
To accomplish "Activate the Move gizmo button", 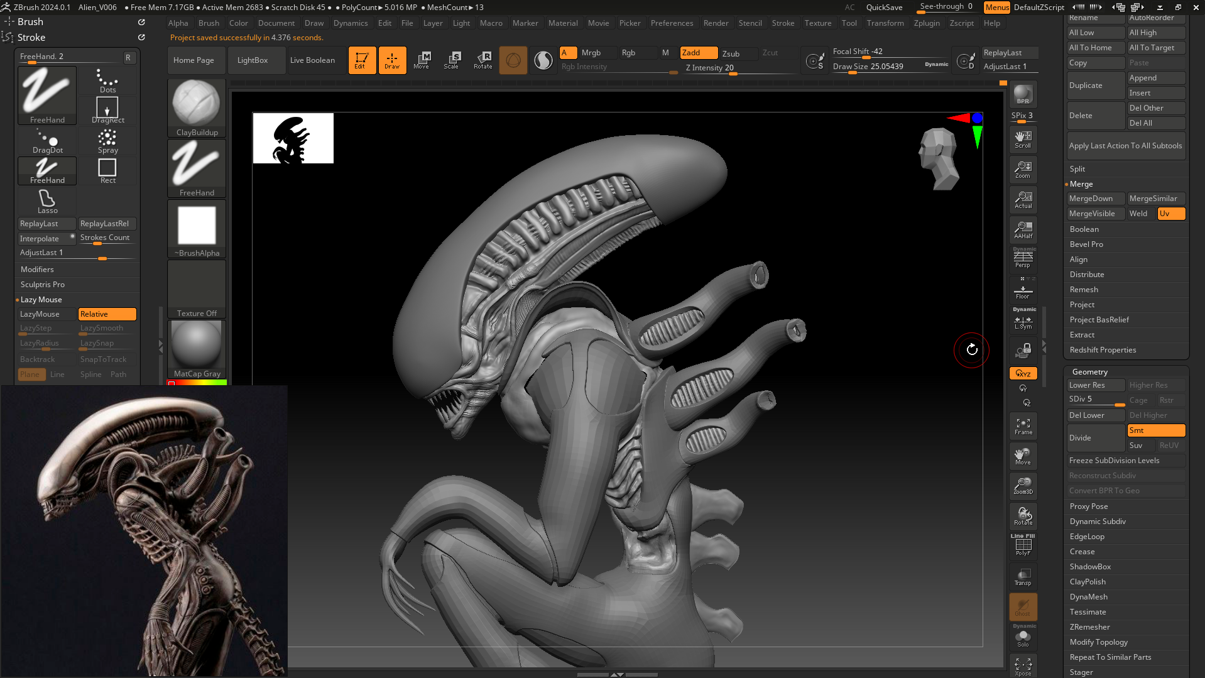I will coord(422,60).
